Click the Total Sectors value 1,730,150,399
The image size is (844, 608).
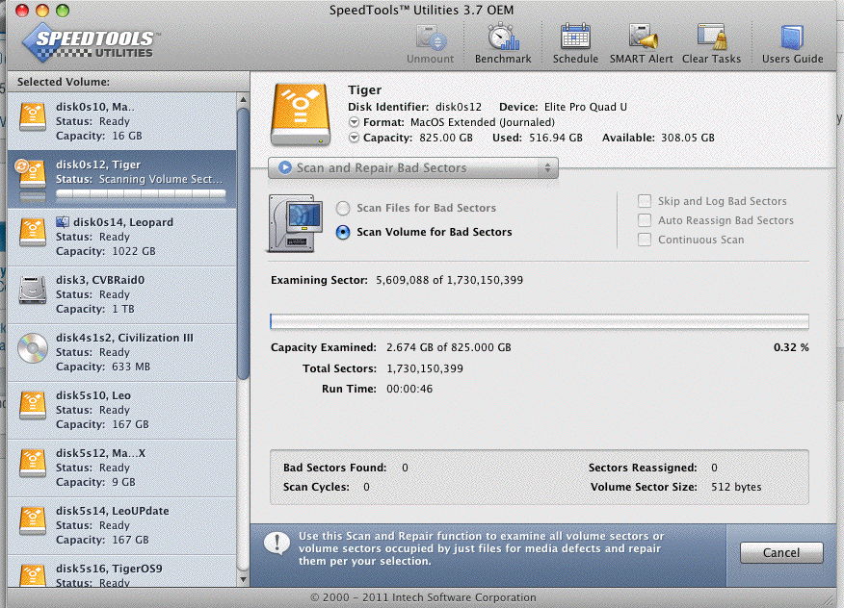tap(425, 368)
